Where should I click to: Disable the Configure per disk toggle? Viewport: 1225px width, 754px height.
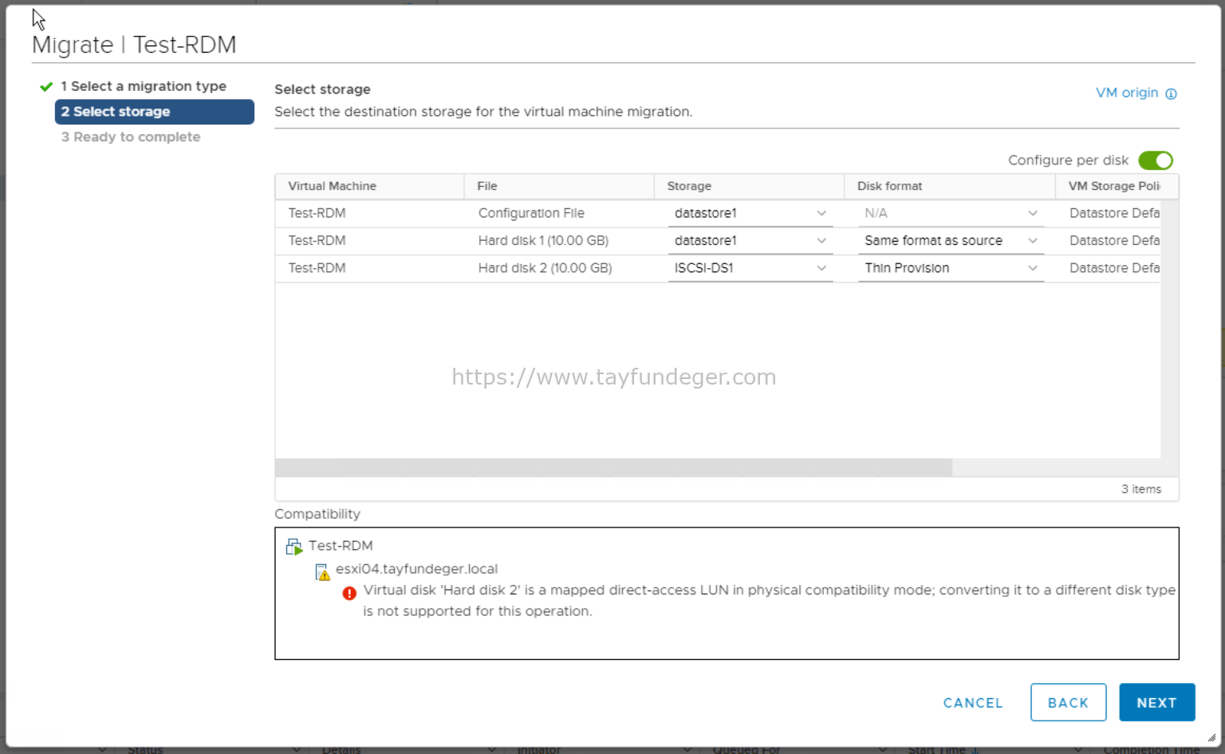point(1155,160)
